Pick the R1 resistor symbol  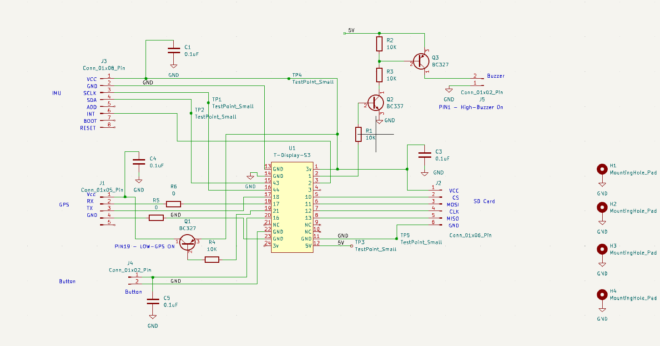coord(358,135)
